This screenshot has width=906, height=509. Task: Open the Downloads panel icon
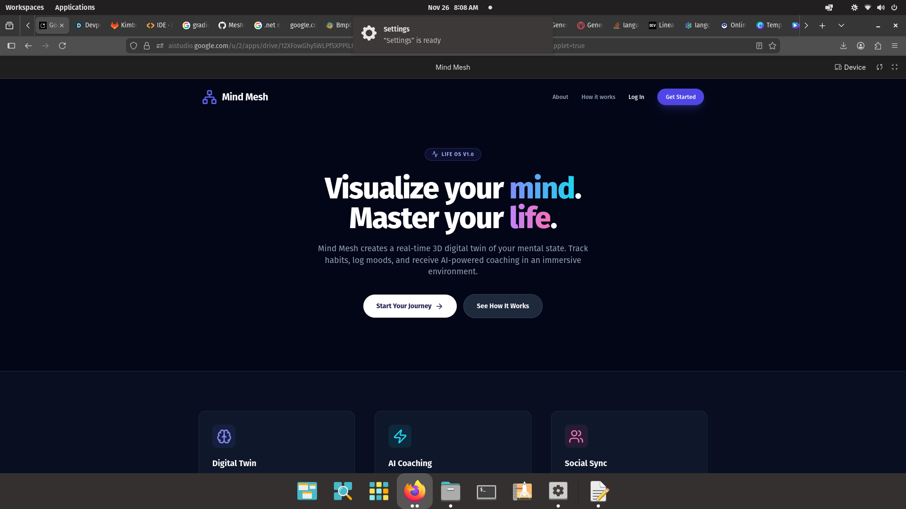(844, 46)
